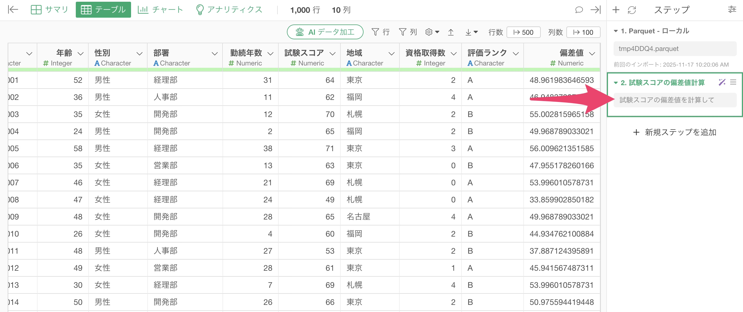Viewport: 743px width, 312px height.
Task: Collapse the right panel arrow icon
Action: point(595,10)
